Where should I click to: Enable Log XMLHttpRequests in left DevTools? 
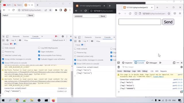(x=39, y=48)
